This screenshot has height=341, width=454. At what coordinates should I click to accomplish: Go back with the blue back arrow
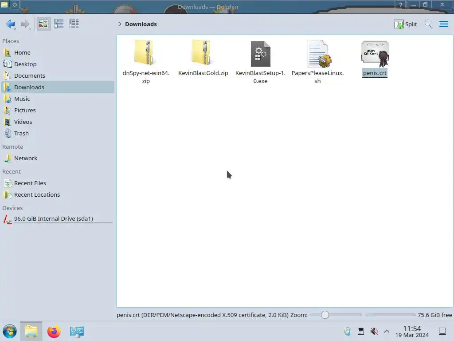point(11,24)
